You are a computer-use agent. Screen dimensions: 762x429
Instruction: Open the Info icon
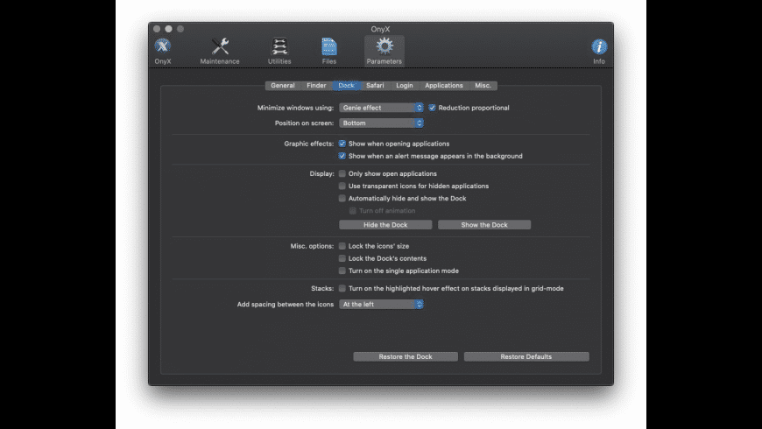[599, 51]
